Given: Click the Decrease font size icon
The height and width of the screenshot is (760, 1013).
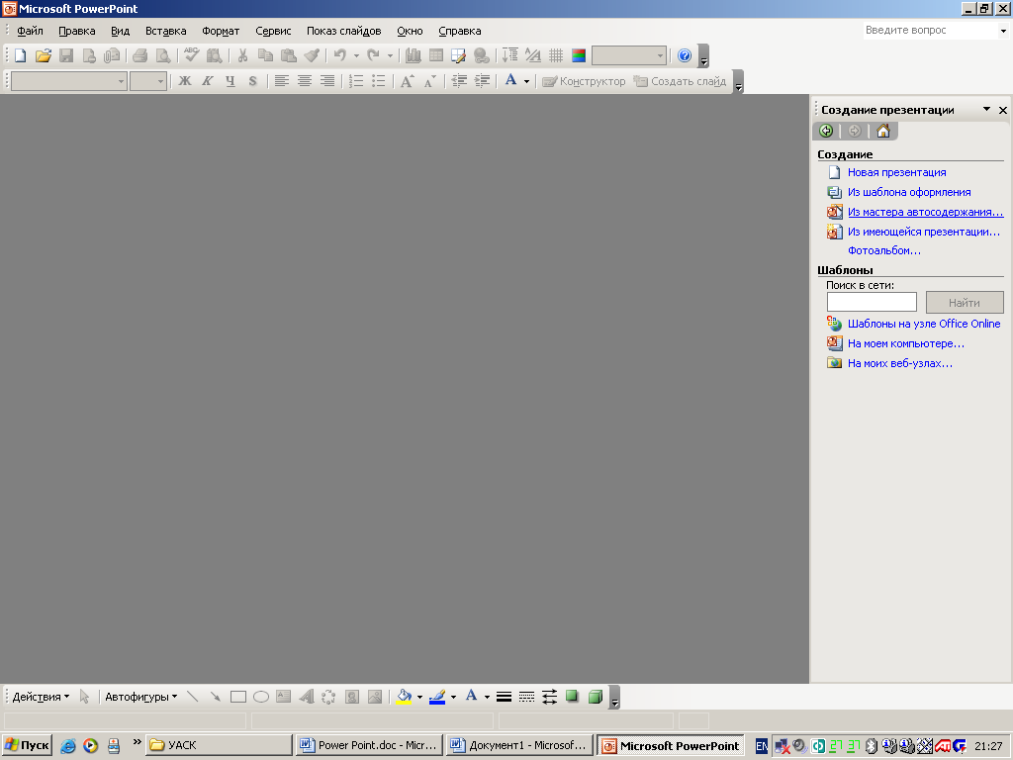Looking at the screenshot, I should 430,81.
